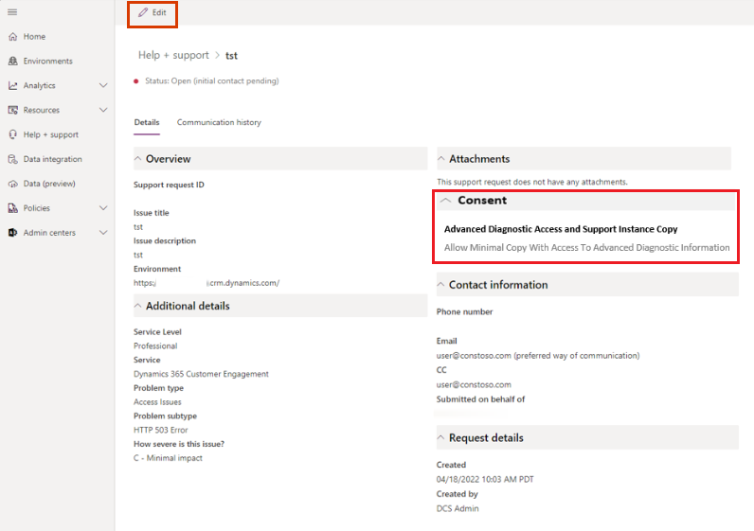The width and height of the screenshot is (754, 531).
Task: Click the Edit button label
Action: click(159, 12)
